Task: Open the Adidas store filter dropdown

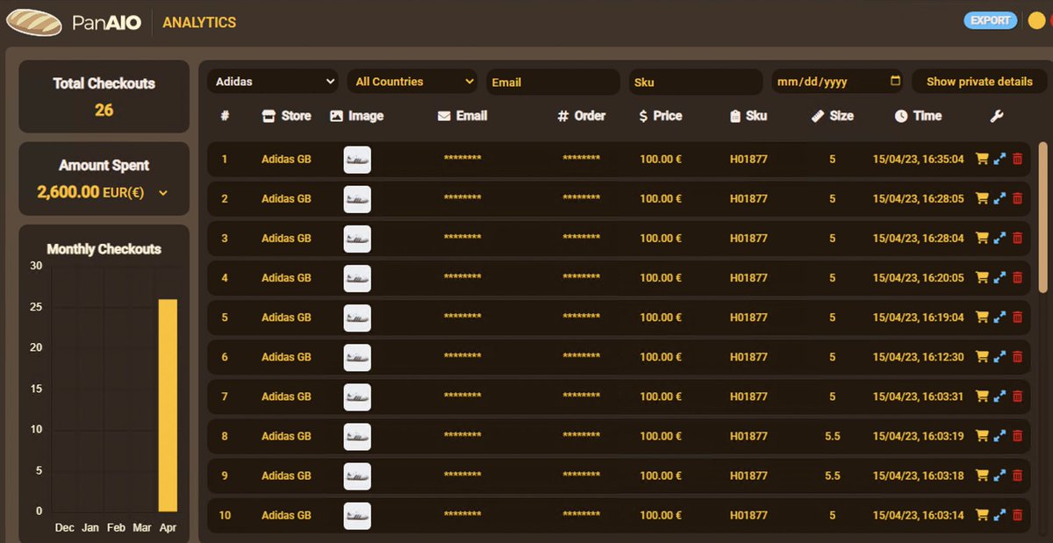Action: pyautogui.click(x=273, y=82)
